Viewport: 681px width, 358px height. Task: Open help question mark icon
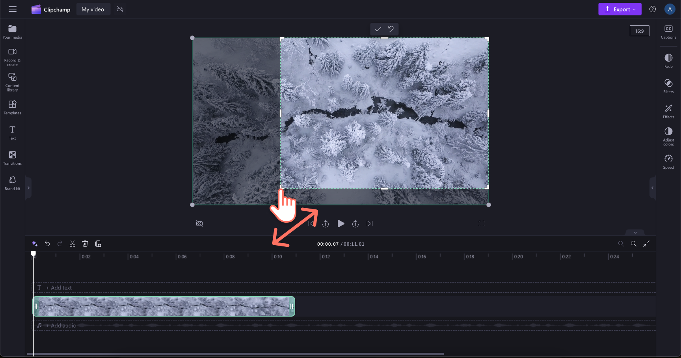tap(653, 9)
